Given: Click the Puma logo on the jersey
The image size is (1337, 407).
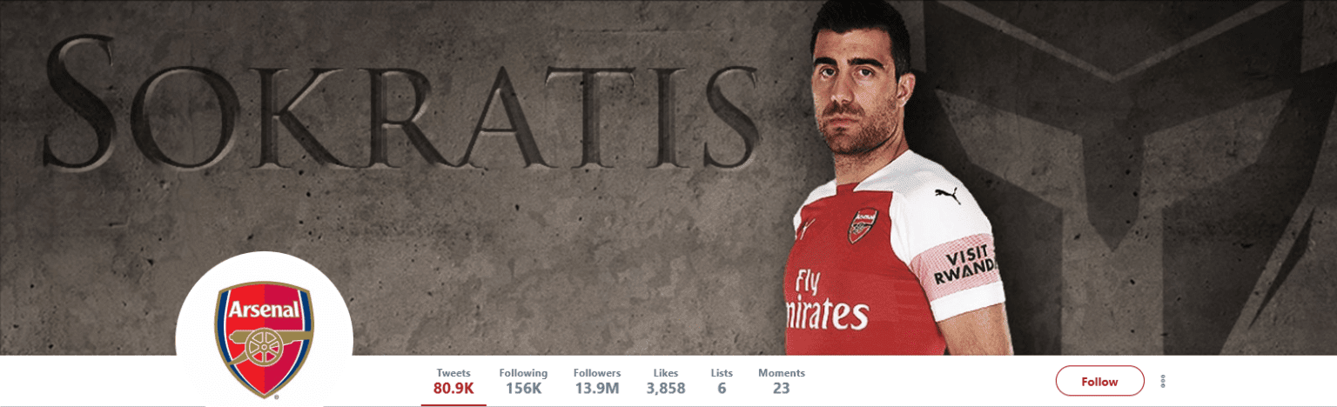Looking at the screenshot, I should pos(948,195).
